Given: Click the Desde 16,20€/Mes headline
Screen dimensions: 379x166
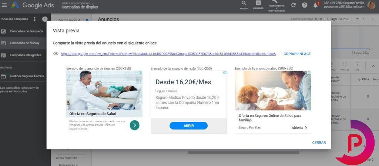Looking at the screenshot, I should [x=183, y=82].
